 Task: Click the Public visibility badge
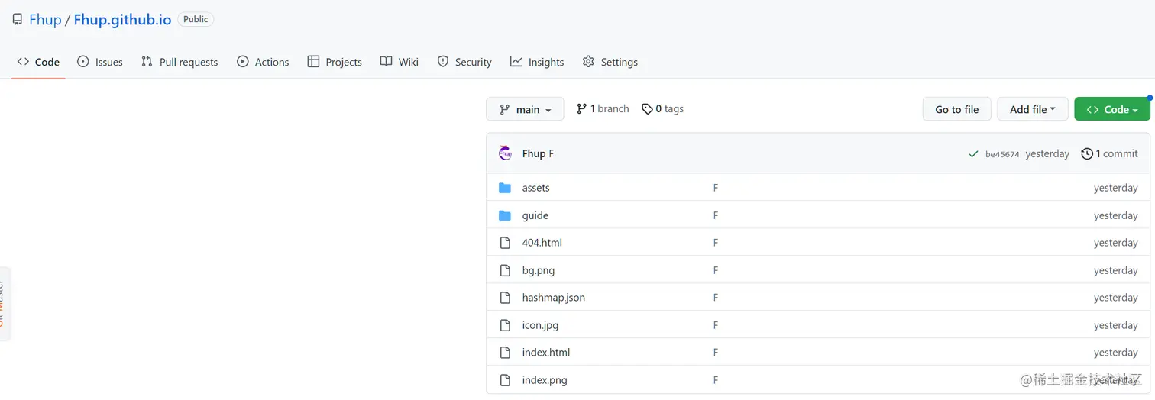tap(196, 19)
